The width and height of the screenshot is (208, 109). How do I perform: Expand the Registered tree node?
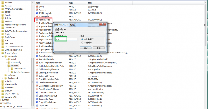[3, 78]
